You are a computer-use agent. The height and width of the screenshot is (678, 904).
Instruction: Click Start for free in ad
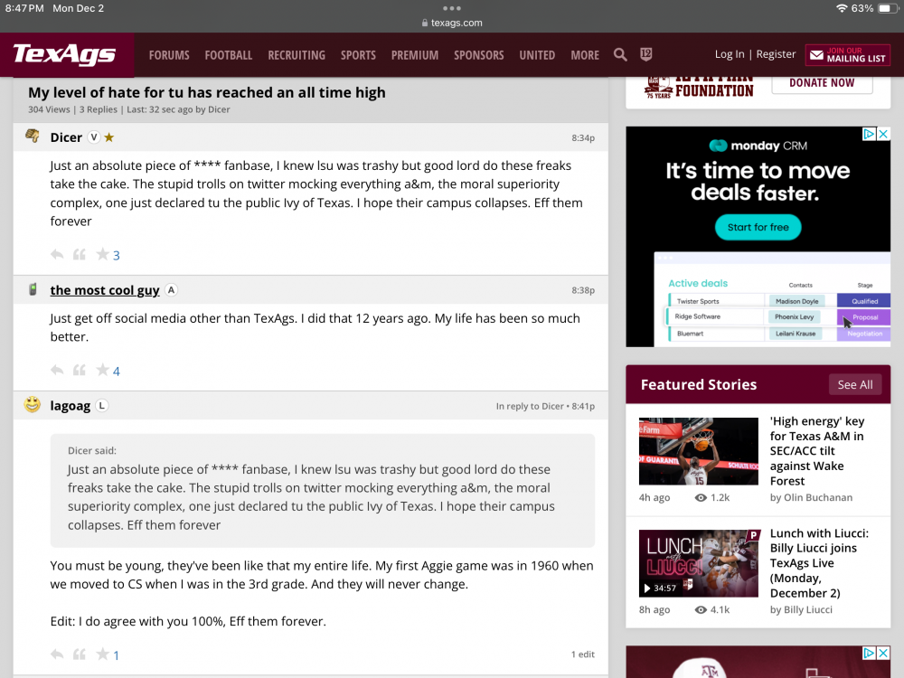(758, 227)
